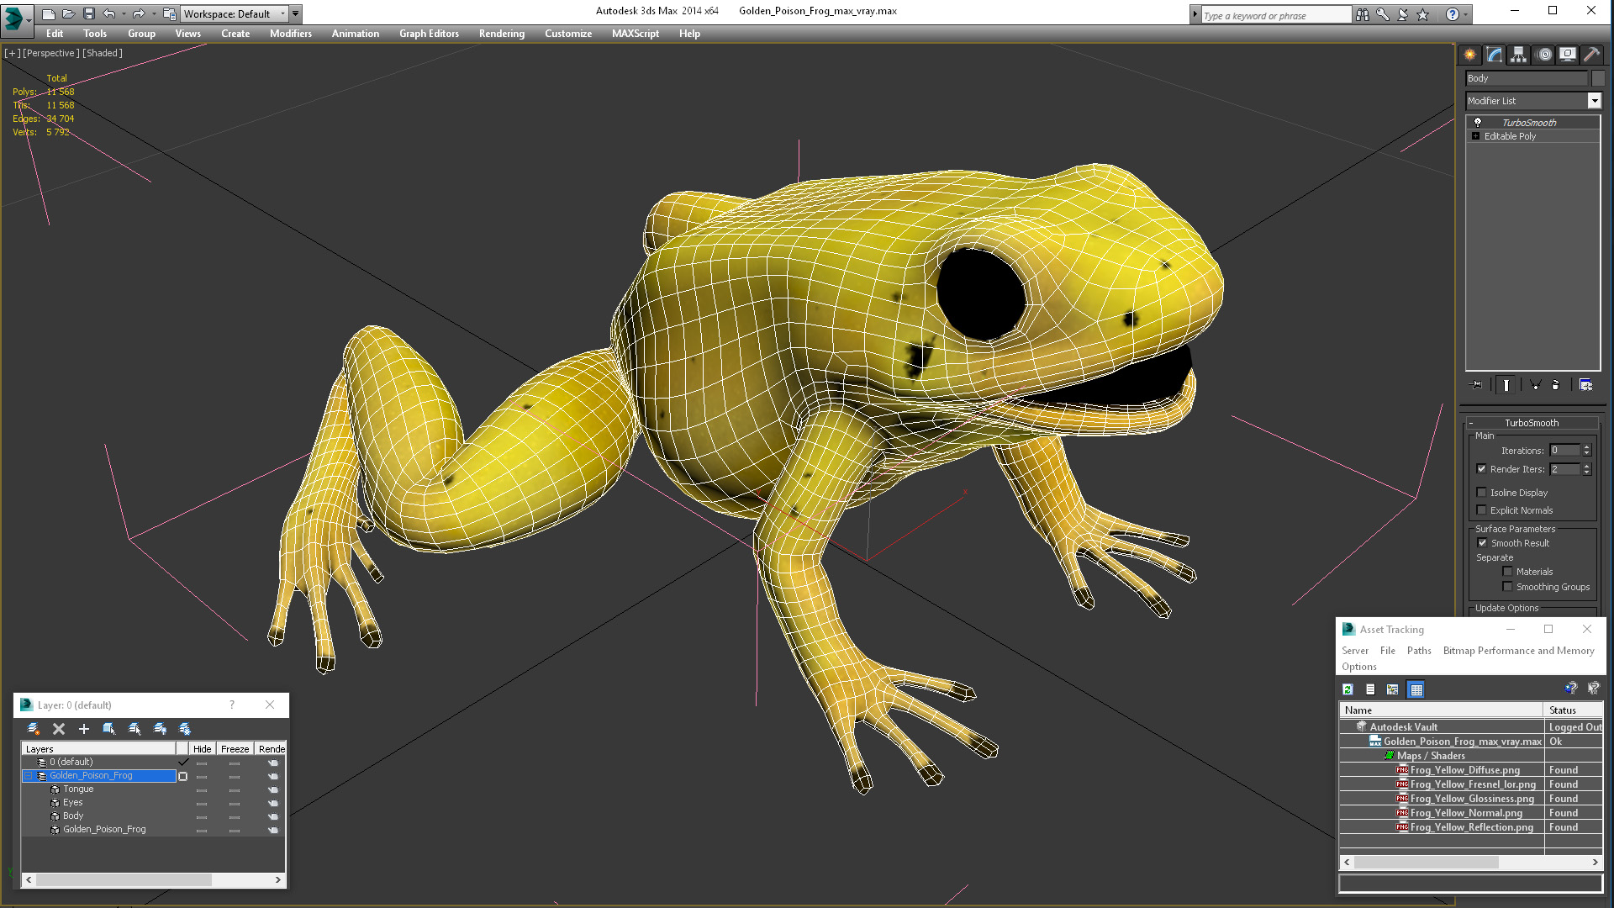Click Status Log icon in Asset Tracking
This screenshot has height=908, width=1614.
pyautogui.click(x=1370, y=689)
